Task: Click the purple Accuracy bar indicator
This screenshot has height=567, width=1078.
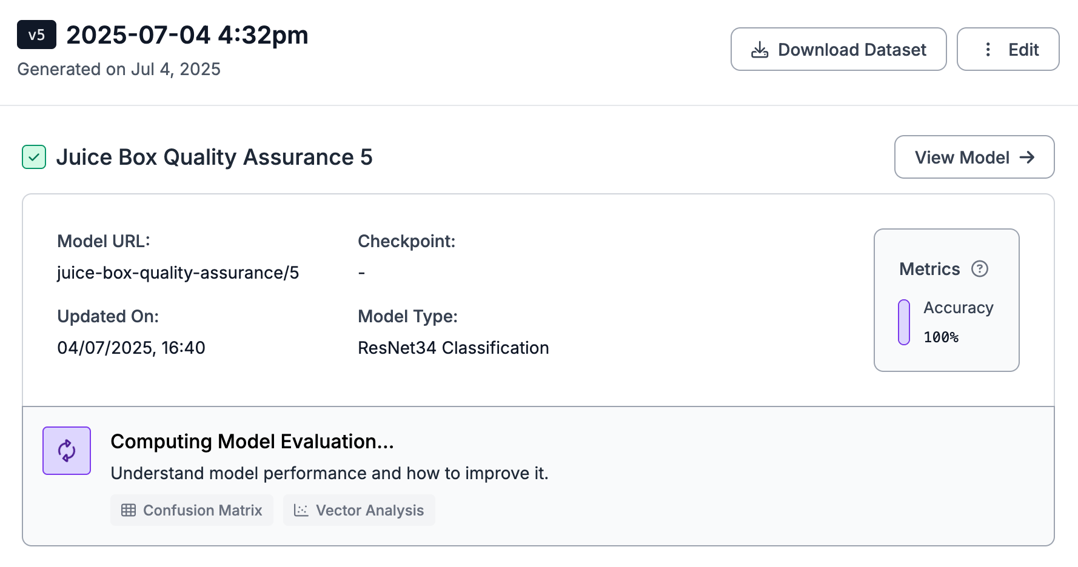Action: 904,322
